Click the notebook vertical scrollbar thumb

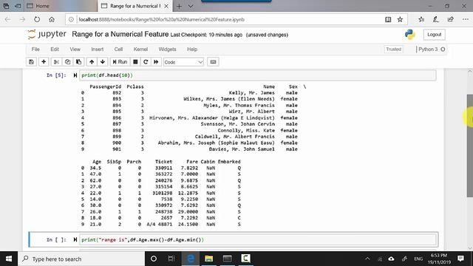pos(470,146)
